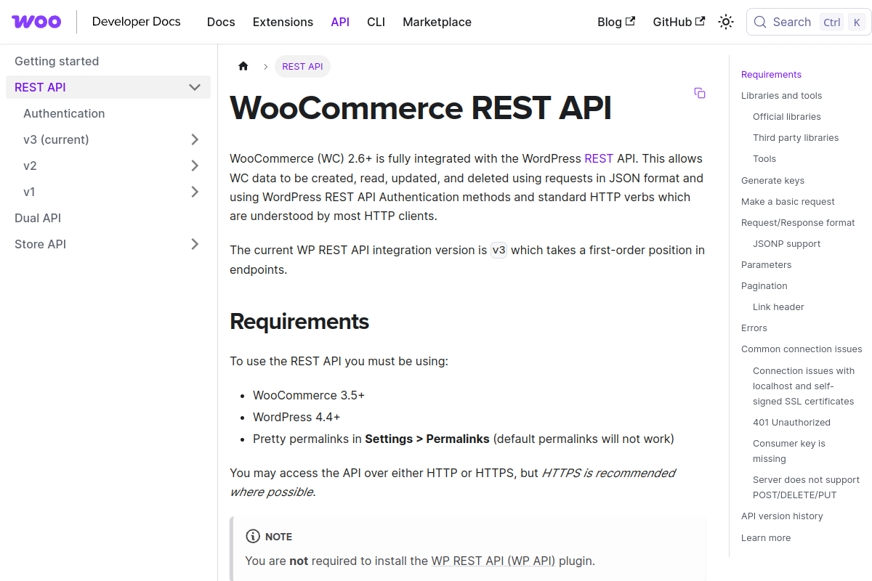This screenshot has width=872, height=581.
Task: Jump to API version history section
Action: [x=782, y=516]
